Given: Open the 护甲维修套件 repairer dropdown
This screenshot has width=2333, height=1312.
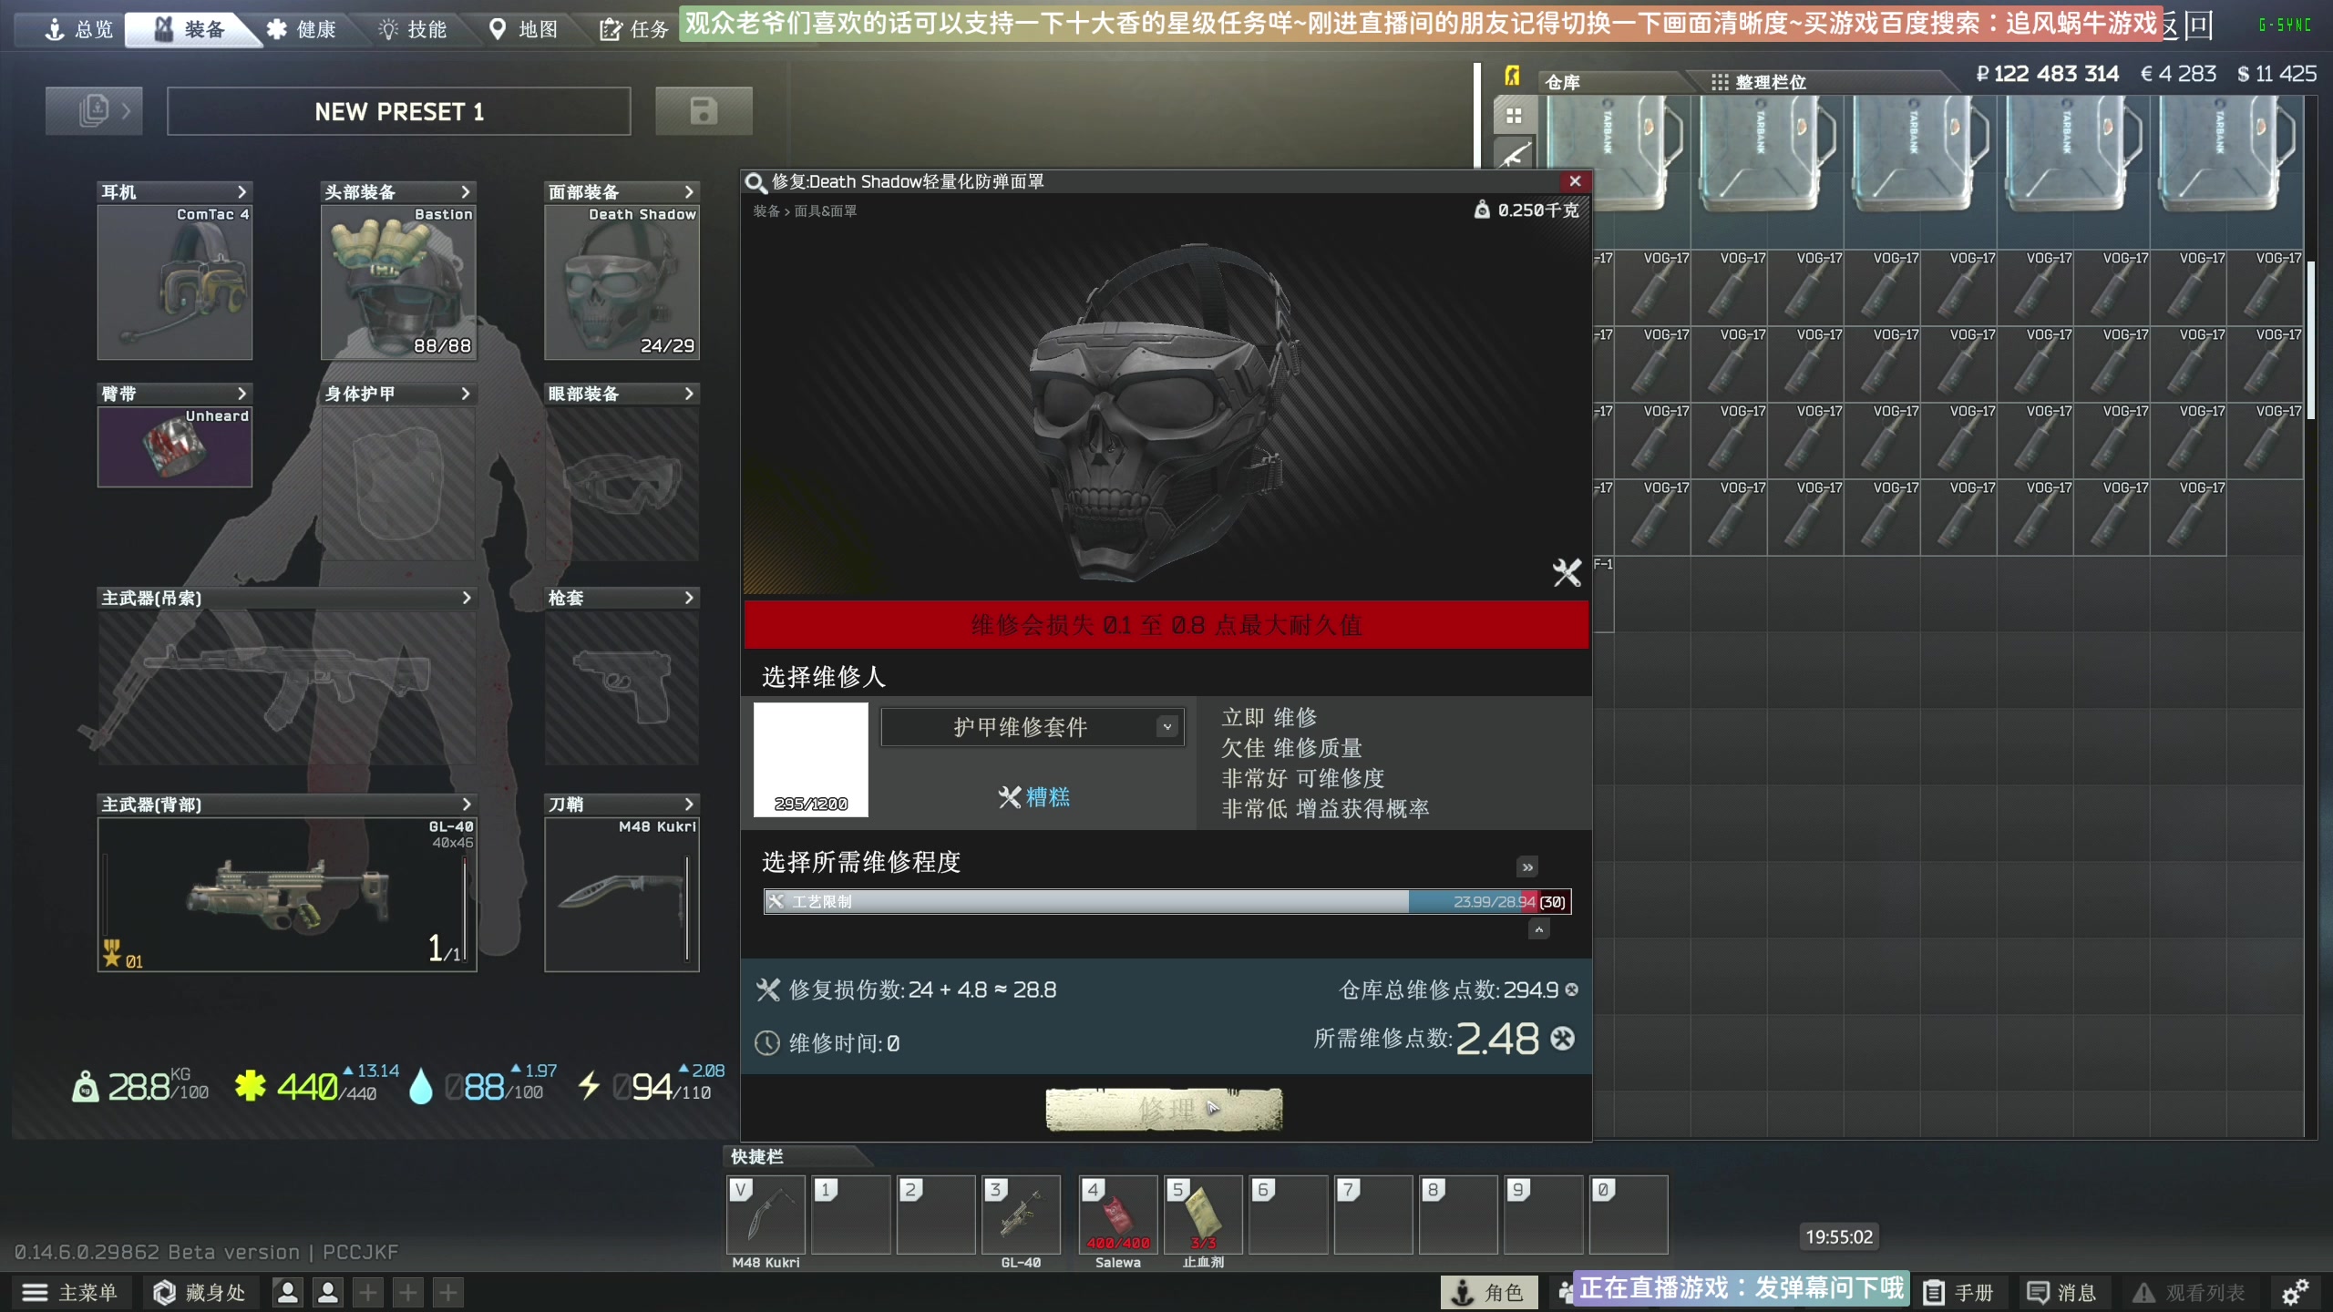Looking at the screenshot, I should [x=1033, y=727].
